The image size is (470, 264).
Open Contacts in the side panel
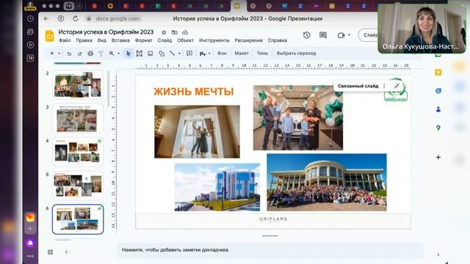click(438, 109)
